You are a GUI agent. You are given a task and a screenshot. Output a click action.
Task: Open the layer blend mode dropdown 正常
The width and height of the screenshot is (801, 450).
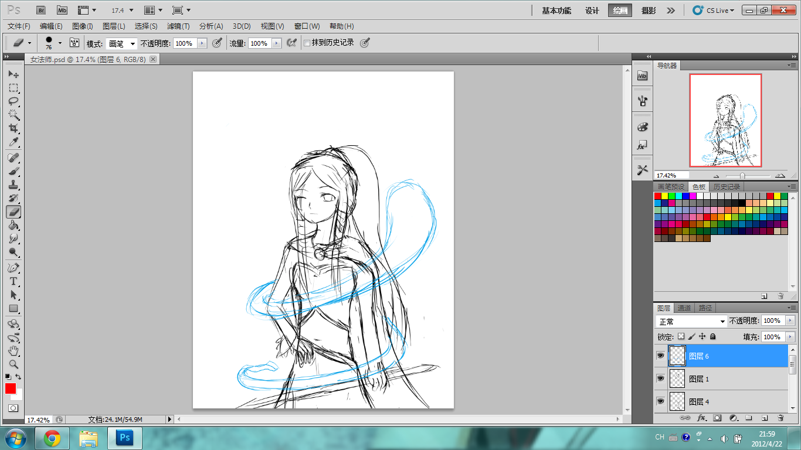click(691, 322)
